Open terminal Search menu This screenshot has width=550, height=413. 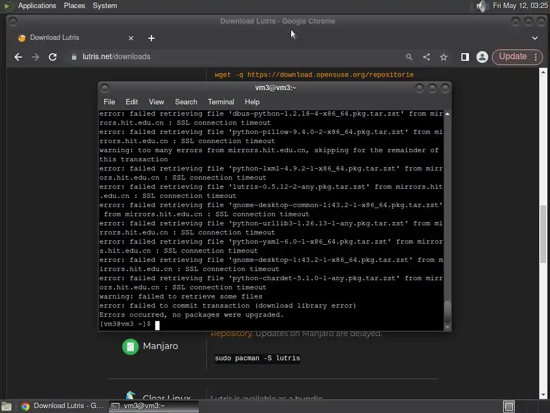click(186, 102)
